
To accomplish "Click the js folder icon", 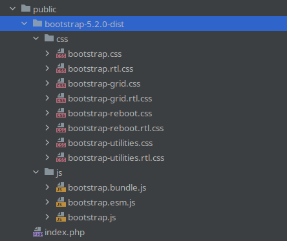I will pos(49,172).
